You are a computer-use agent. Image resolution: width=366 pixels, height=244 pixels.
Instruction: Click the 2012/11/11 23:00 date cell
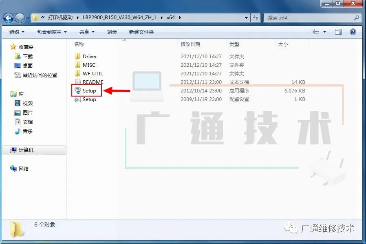click(x=201, y=82)
